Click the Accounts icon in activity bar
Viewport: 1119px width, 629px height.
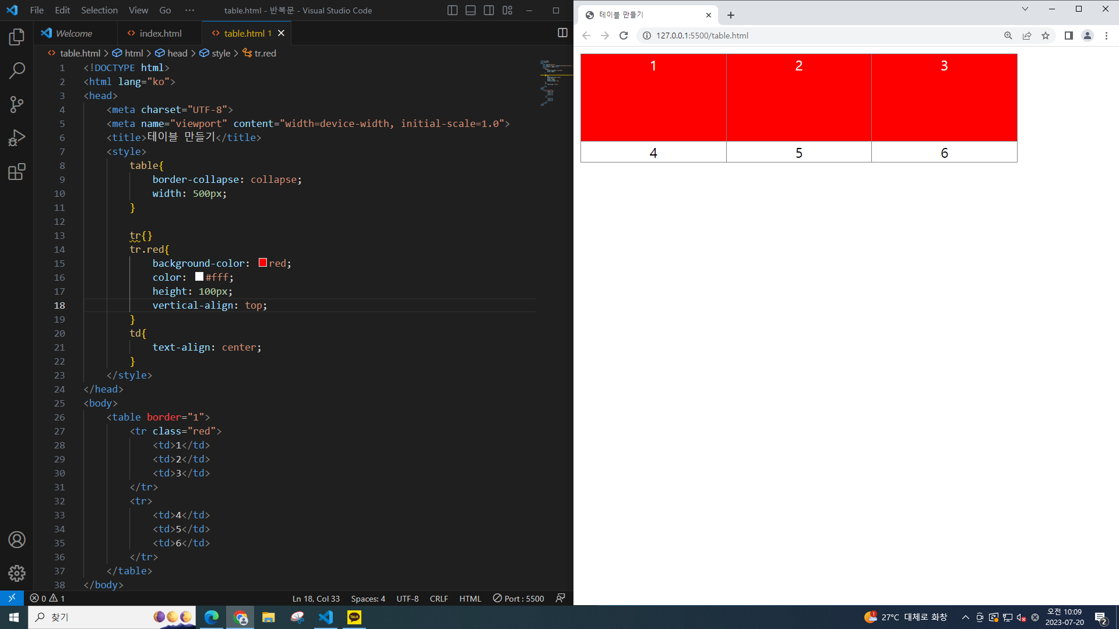click(x=16, y=540)
